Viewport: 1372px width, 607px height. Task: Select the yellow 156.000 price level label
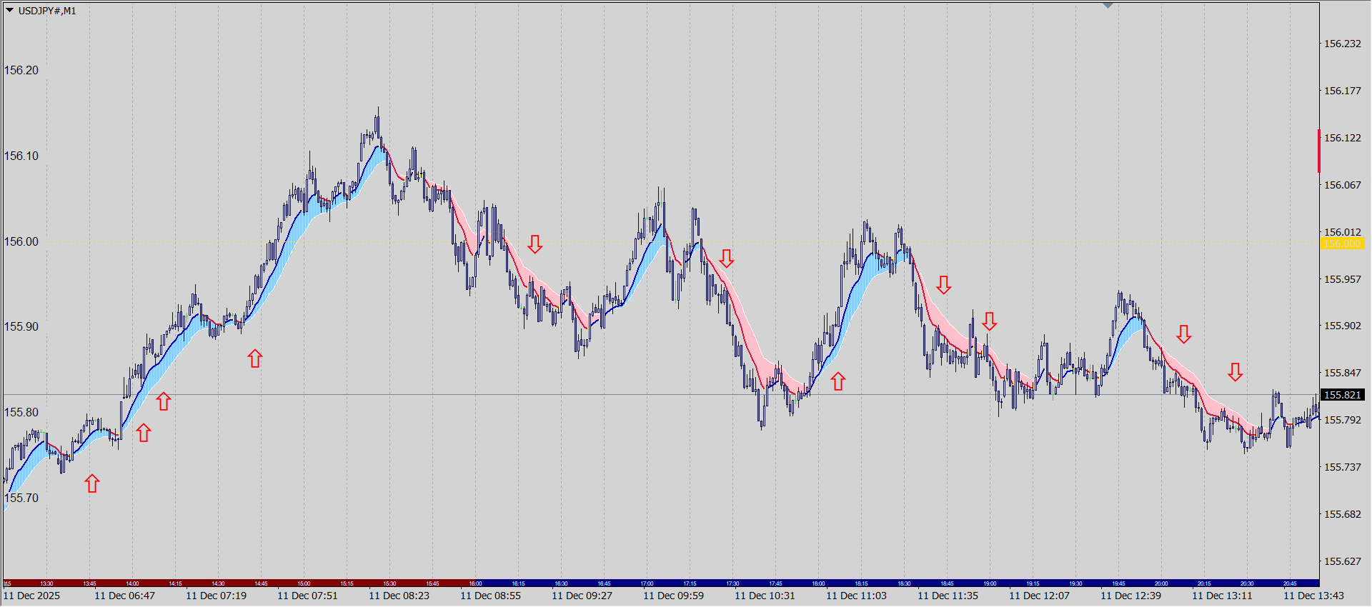point(1343,244)
